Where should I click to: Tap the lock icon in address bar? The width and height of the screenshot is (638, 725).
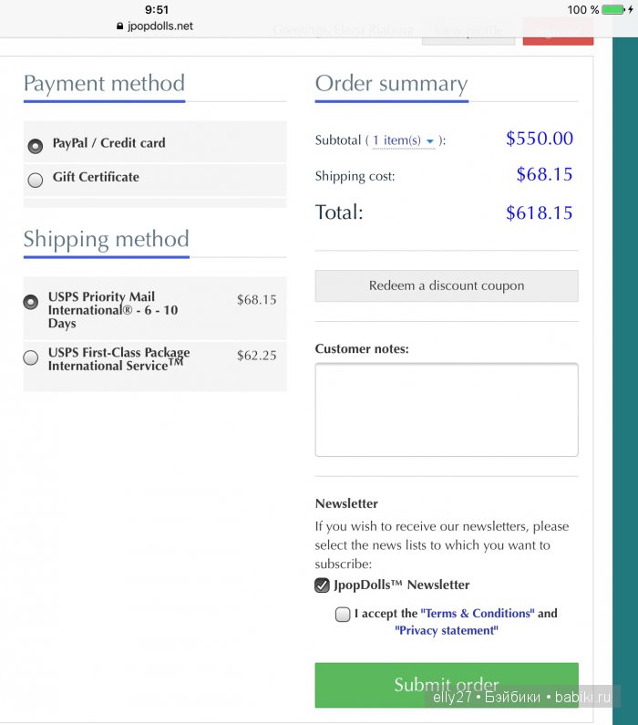[119, 26]
